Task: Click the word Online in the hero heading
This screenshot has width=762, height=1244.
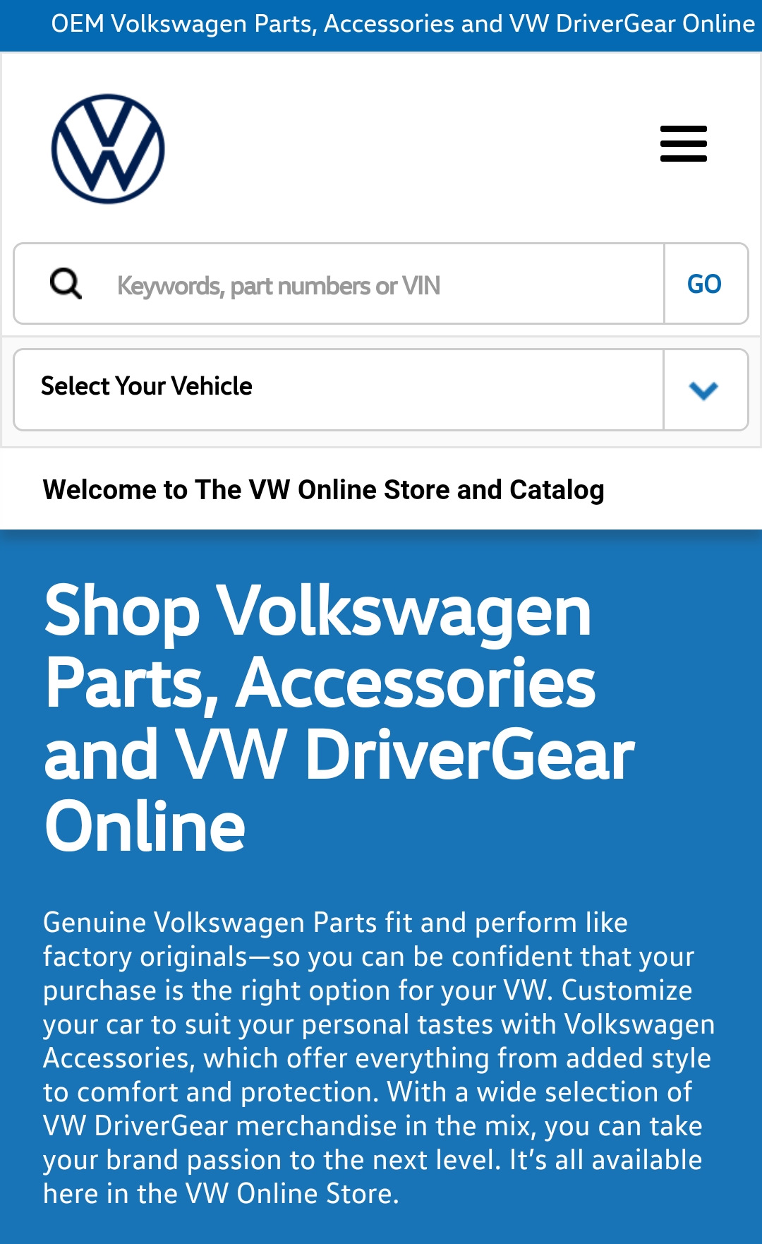Action: click(x=145, y=826)
